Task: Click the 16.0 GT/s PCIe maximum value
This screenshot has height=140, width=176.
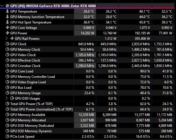Action: tap(143, 137)
